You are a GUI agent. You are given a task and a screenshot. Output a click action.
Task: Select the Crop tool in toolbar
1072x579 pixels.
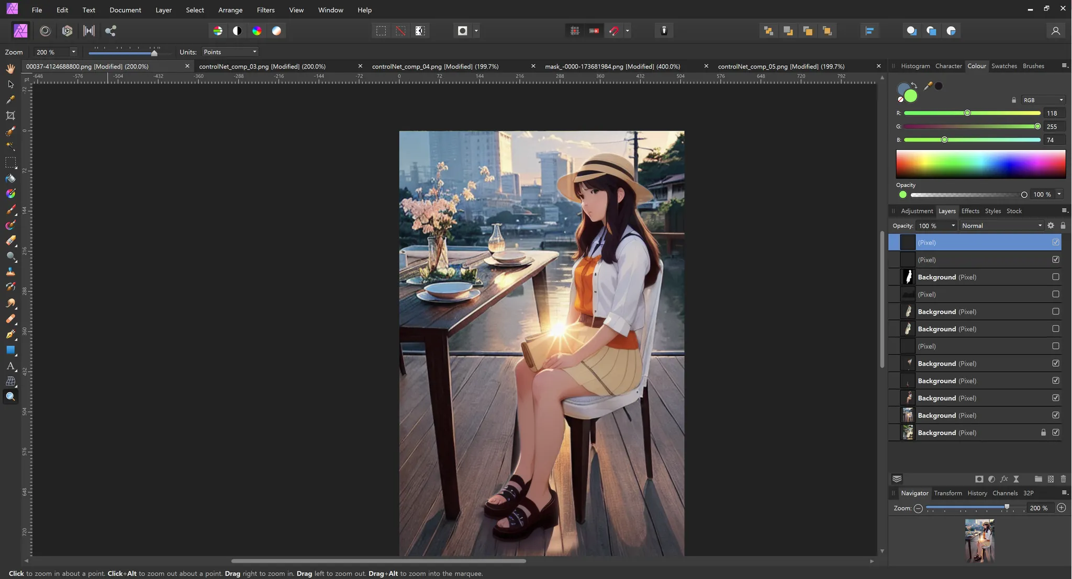(x=10, y=116)
